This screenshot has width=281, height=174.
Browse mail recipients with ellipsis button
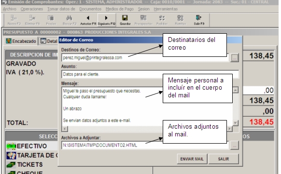[234, 57]
